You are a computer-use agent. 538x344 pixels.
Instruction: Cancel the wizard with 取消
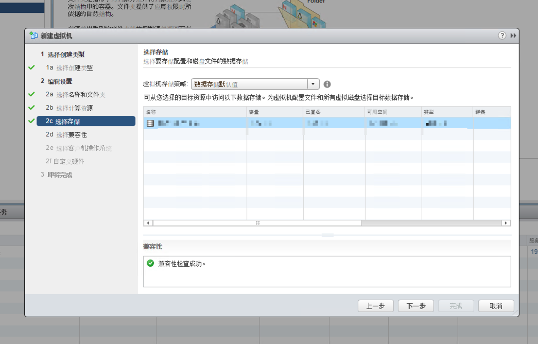click(496, 306)
